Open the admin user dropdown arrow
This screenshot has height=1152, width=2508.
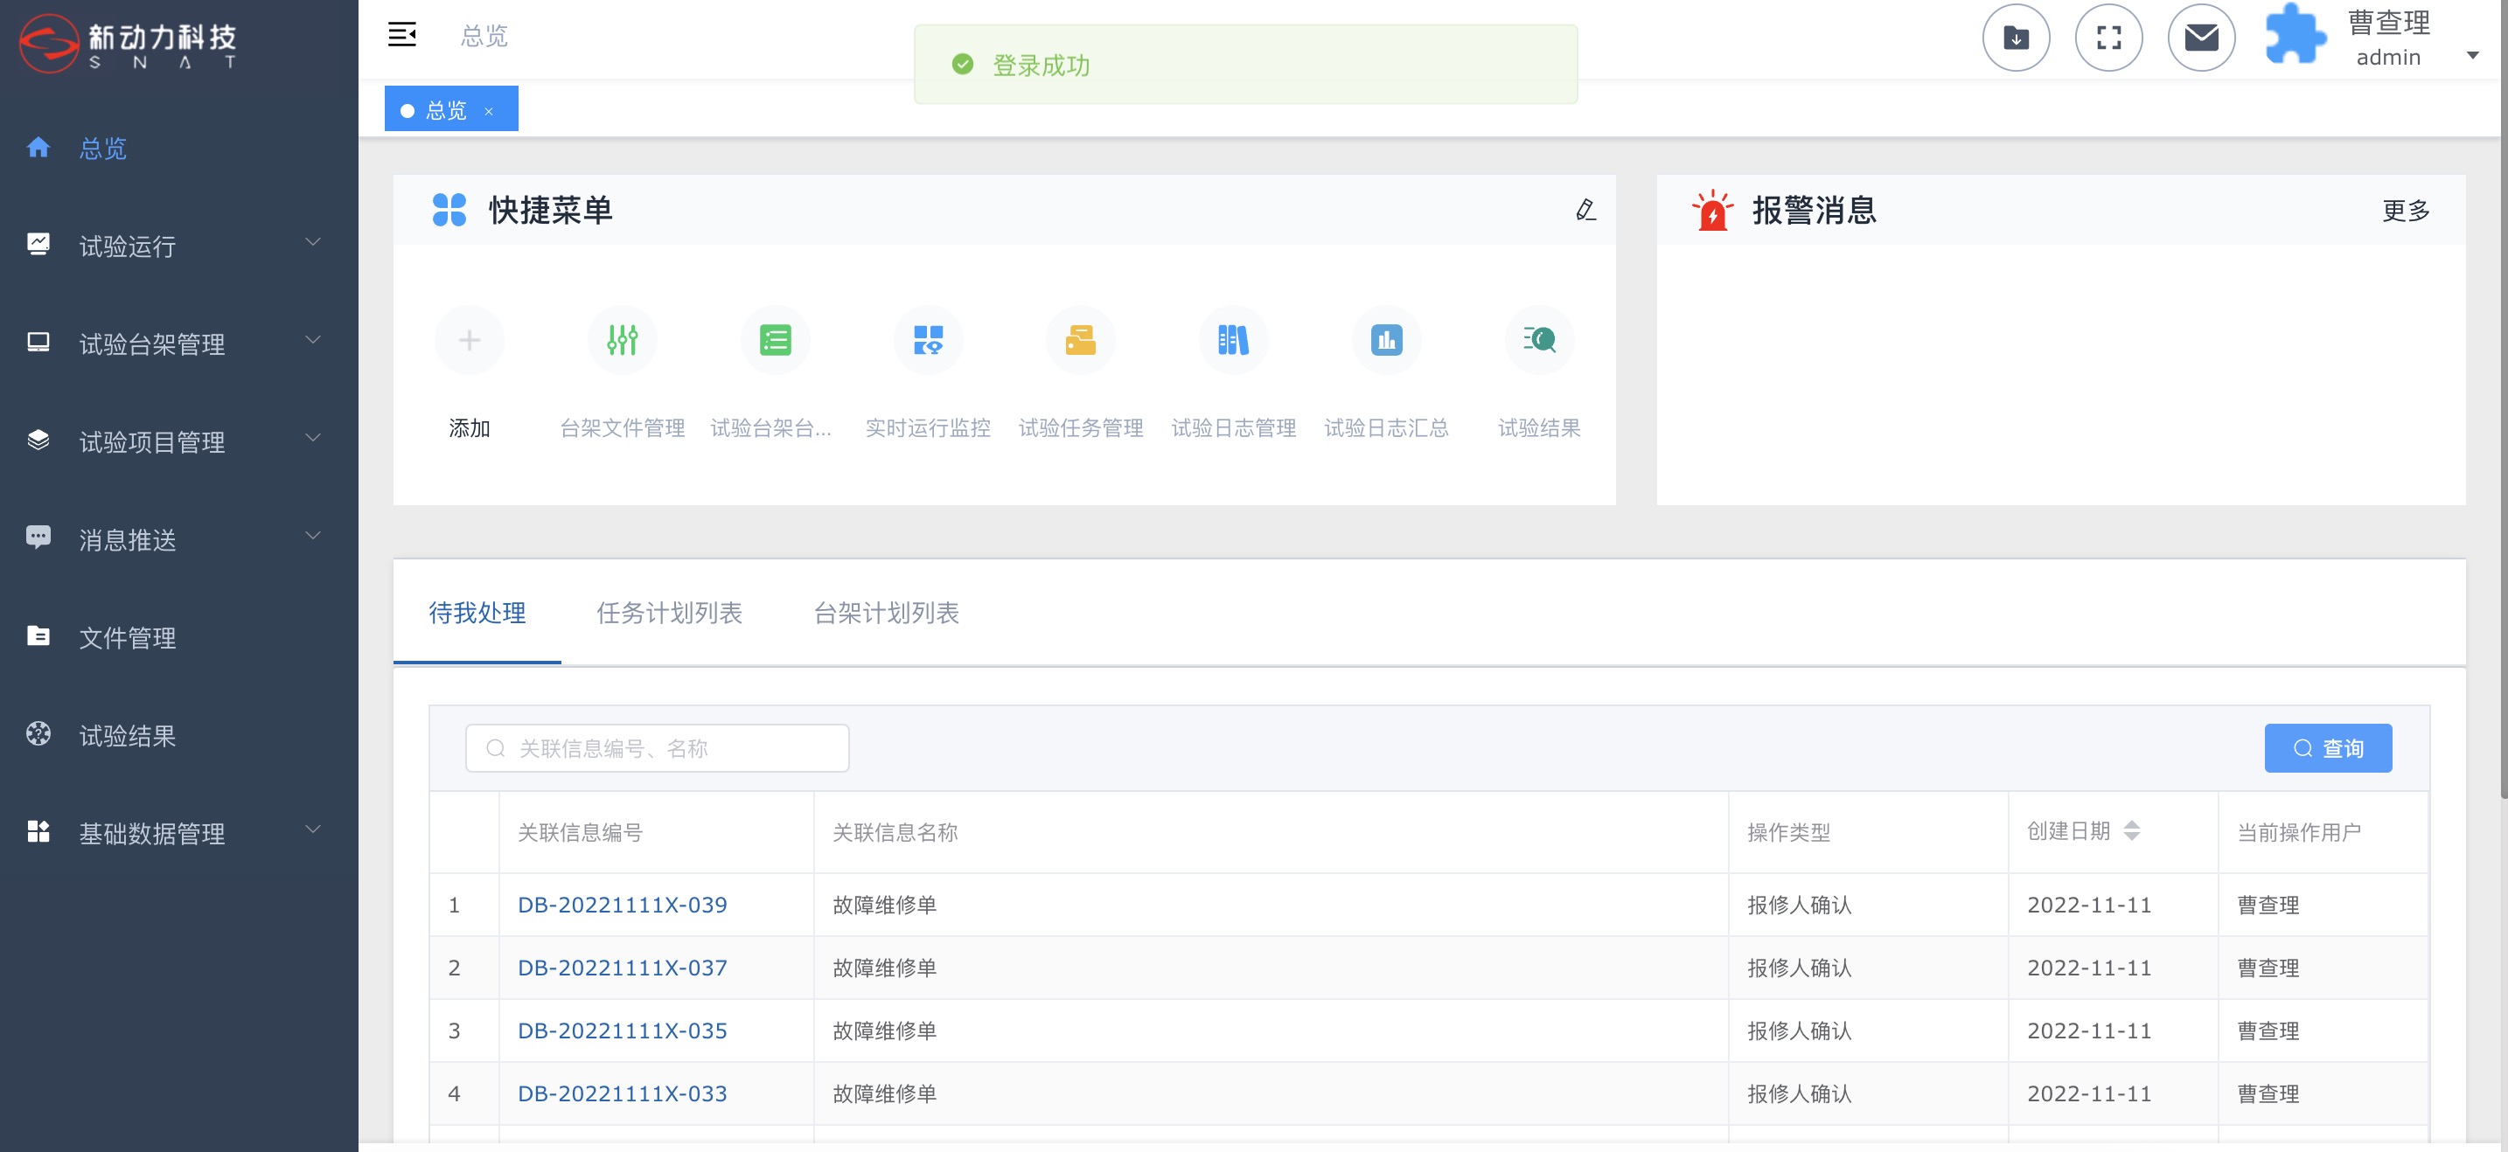pos(2472,55)
